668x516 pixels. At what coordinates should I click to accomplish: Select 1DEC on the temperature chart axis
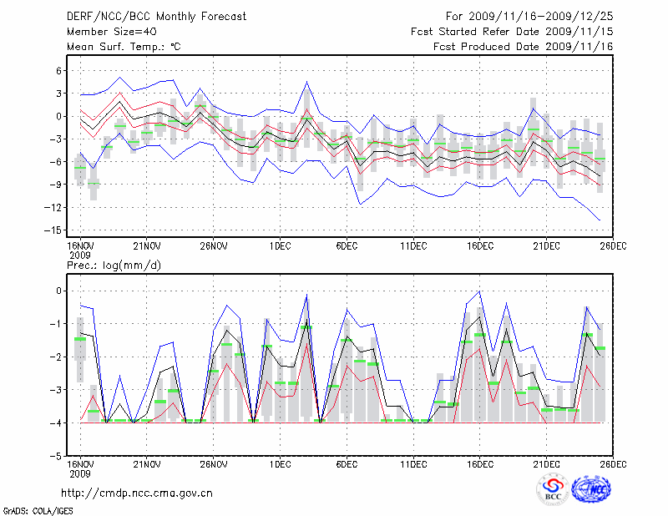pyautogui.click(x=280, y=245)
